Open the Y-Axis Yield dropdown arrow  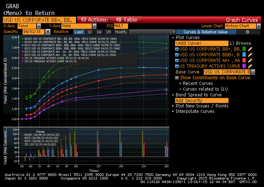click(94, 26)
